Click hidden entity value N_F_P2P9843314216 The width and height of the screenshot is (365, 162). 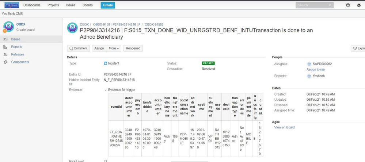click(x=119, y=80)
